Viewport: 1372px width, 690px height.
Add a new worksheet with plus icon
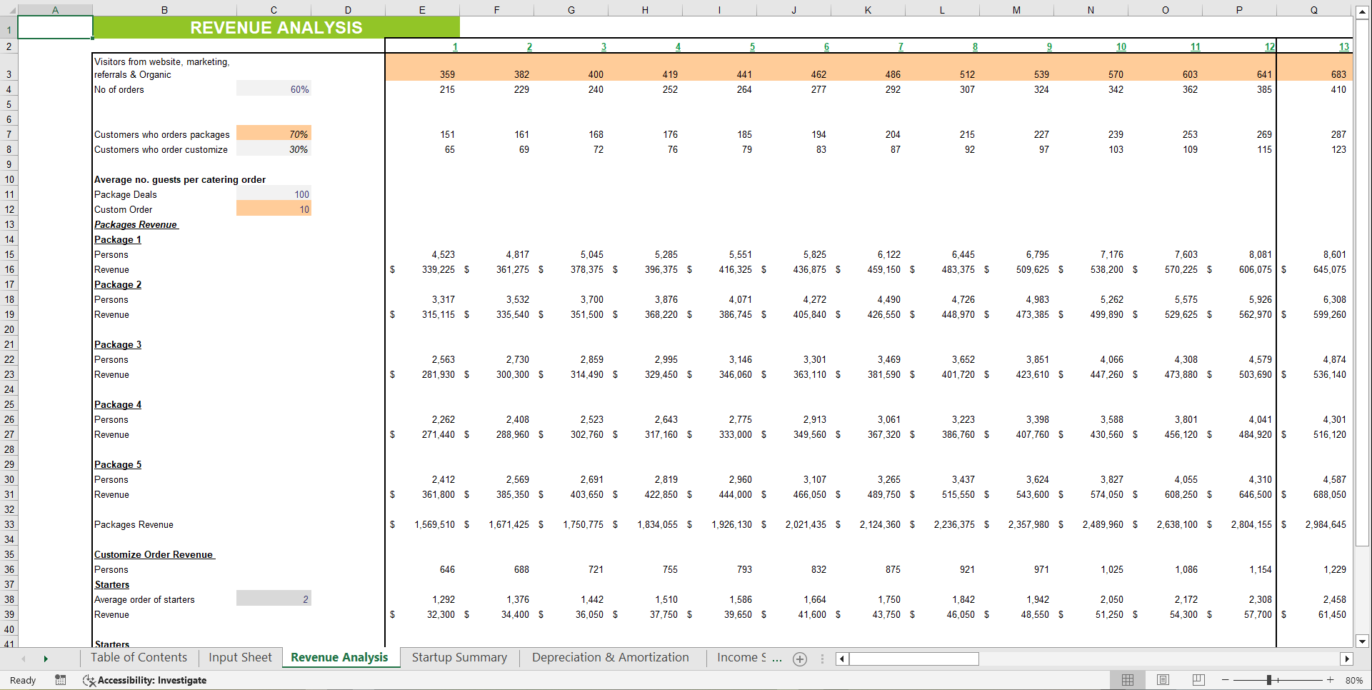coord(800,659)
